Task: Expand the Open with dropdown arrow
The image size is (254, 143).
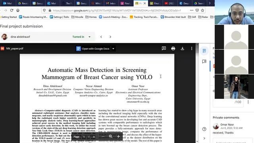Action: 113,48
